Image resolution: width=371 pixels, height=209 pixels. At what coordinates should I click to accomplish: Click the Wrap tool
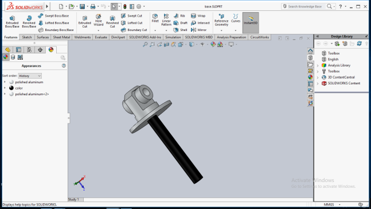pyautogui.click(x=198, y=16)
